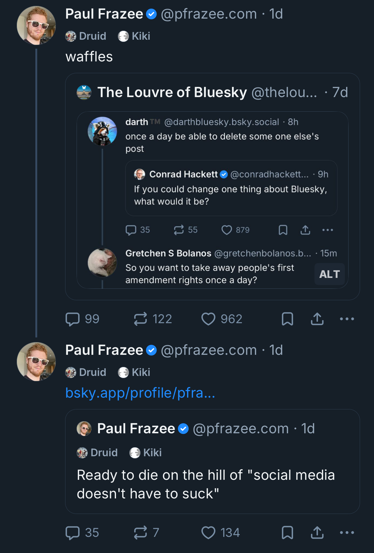Bookmark the bottom Paul Frazee post
The width and height of the screenshot is (374, 553).
tap(287, 533)
